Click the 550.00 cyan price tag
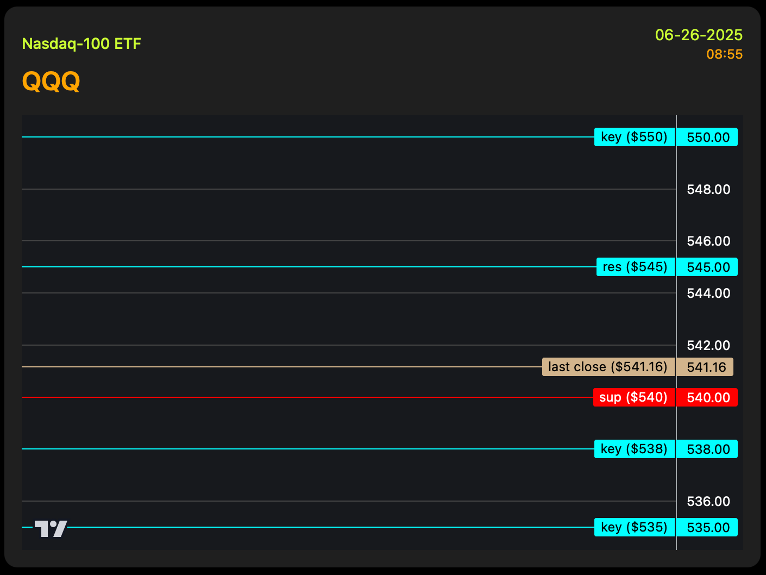Image resolution: width=766 pixels, height=575 pixels. point(707,137)
